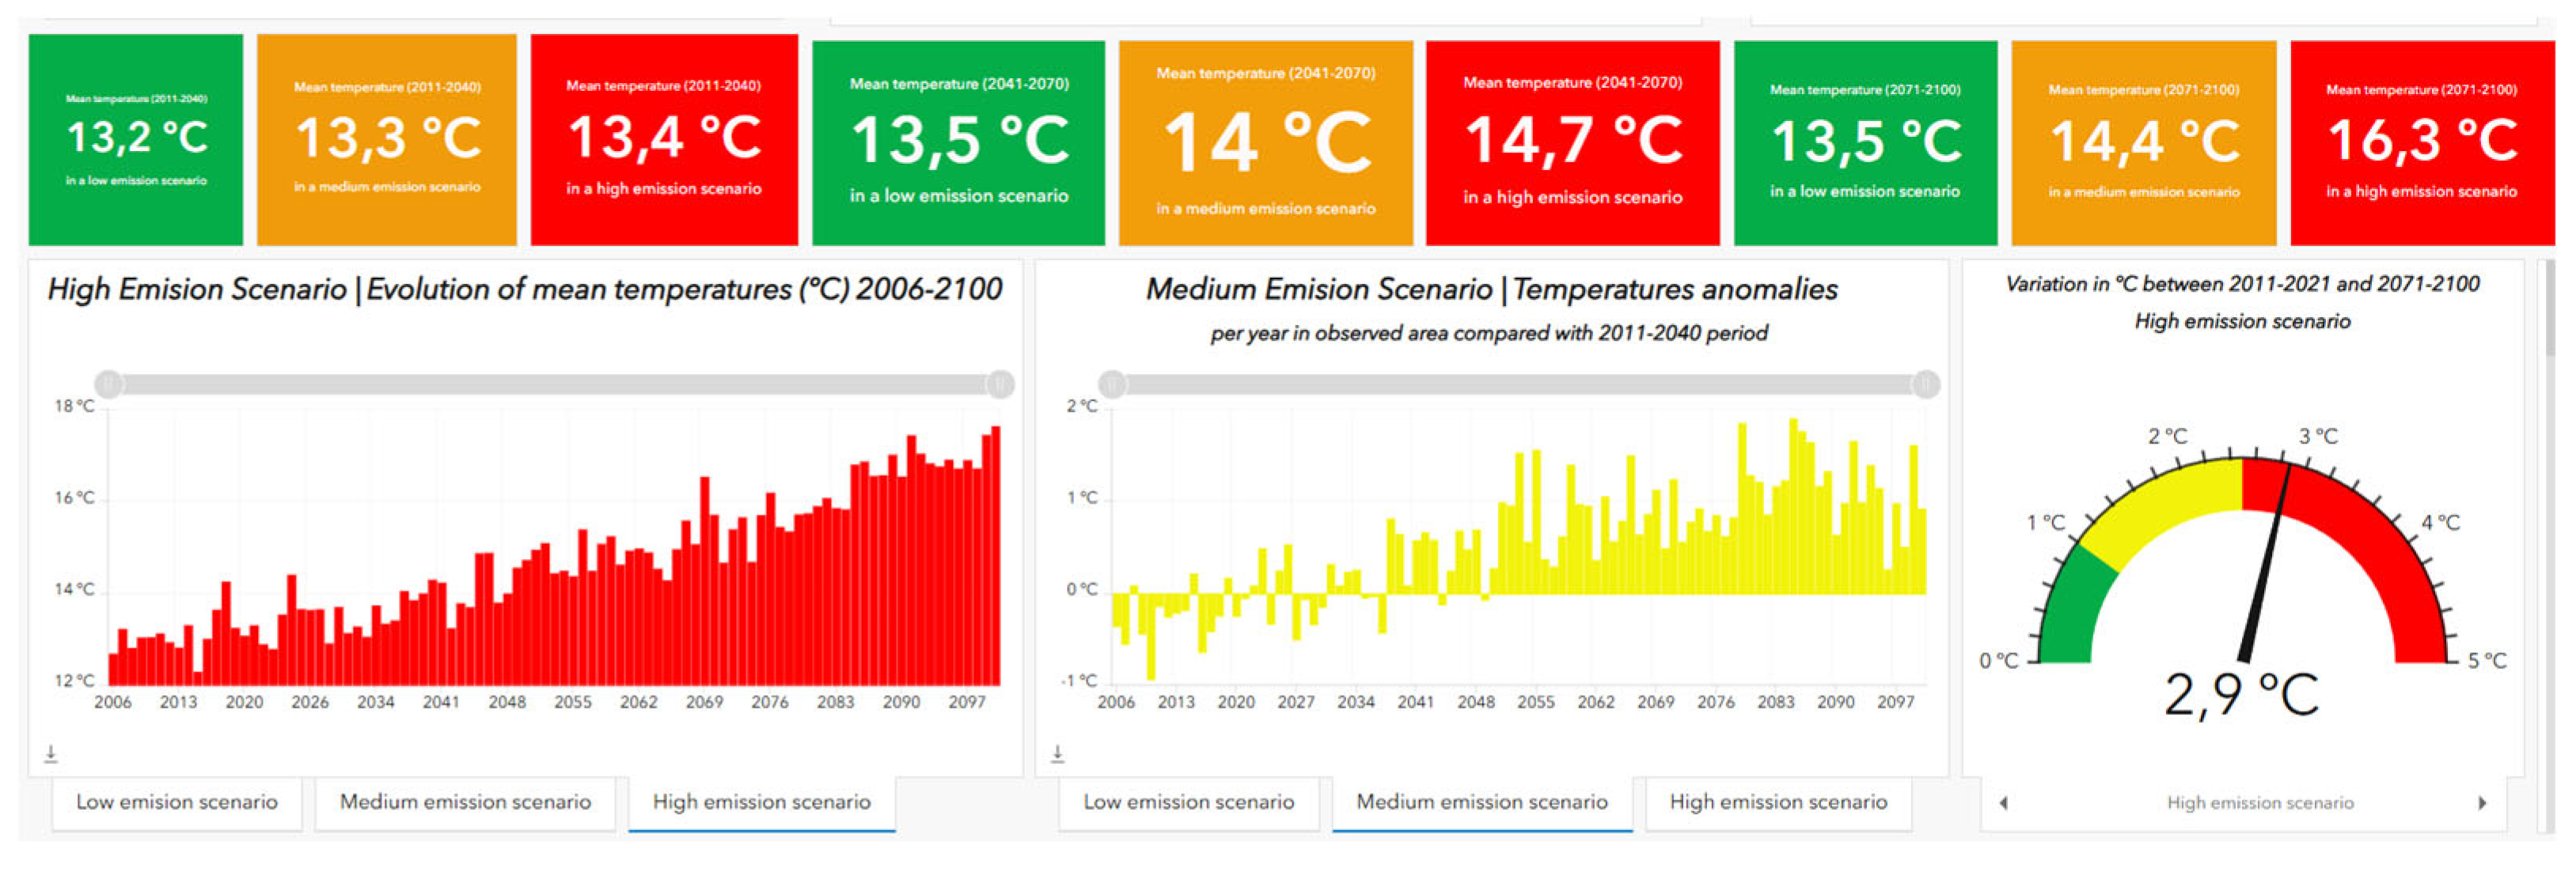Go to the previous gauge scenario with the left arrow
Image resolution: width=2576 pixels, height=869 pixels.
point(2003,803)
